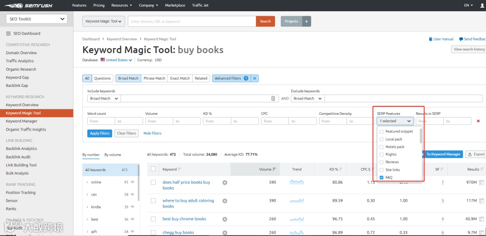
Task: Click plus button next to Projects
Action: pyautogui.click(x=306, y=22)
